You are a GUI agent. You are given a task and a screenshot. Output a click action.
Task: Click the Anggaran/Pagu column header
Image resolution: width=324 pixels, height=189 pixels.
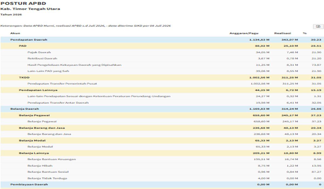244,33
